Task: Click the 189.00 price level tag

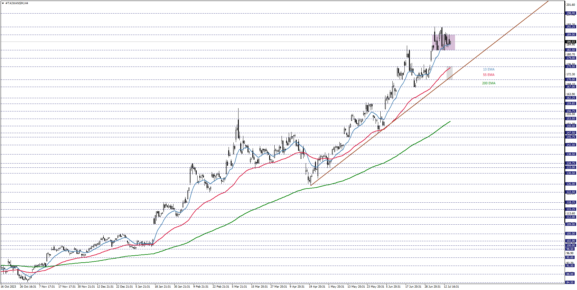Action: click(571, 35)
